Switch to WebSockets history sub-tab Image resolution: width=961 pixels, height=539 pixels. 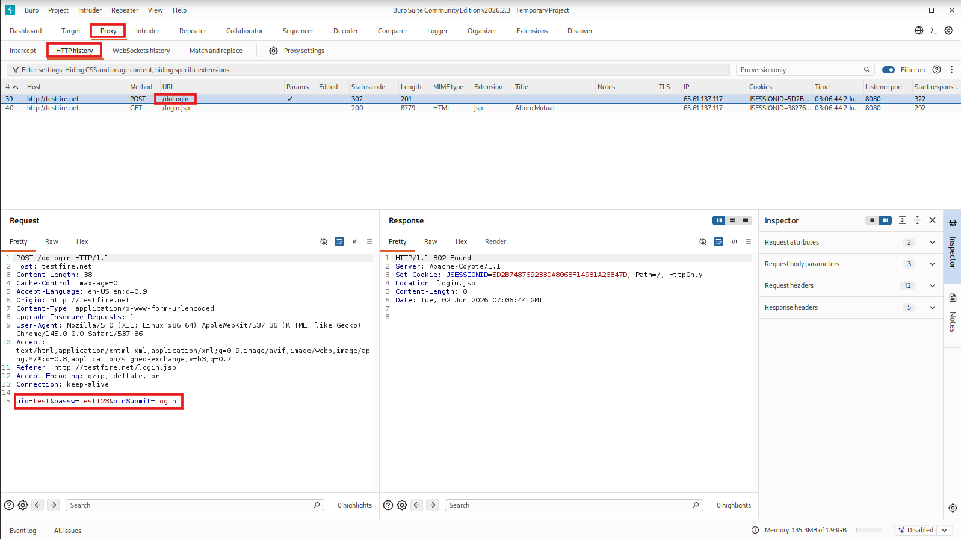[141, 51]
